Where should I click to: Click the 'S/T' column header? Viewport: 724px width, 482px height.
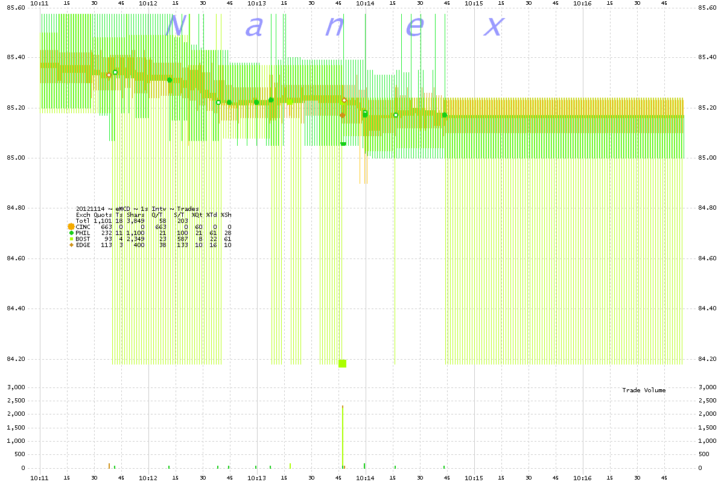[180, 215]
